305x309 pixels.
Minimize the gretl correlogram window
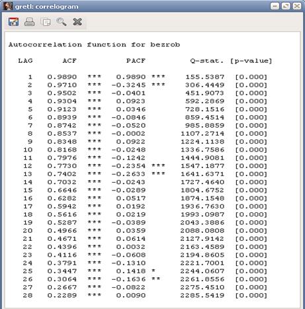point(275,6)
